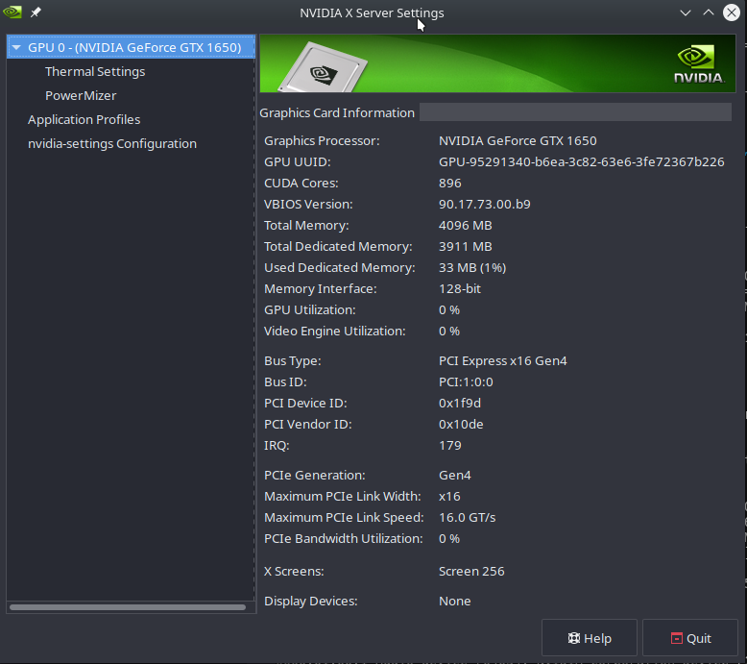Open nvidia-settings Configuration page
This screenshot has width=747, height=664.
112,143
